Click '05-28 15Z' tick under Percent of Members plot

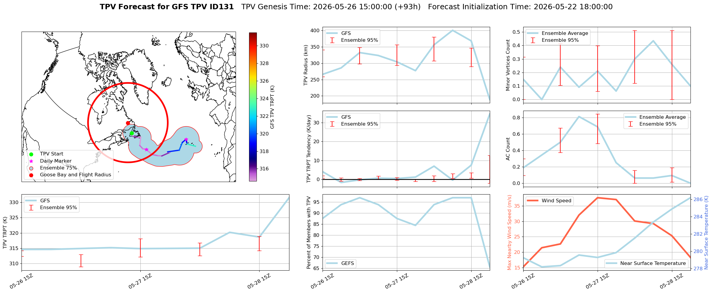[471, 281]
